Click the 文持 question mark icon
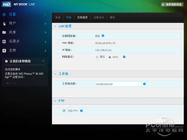The image size is (187, 140). click(x=4, y=51)
